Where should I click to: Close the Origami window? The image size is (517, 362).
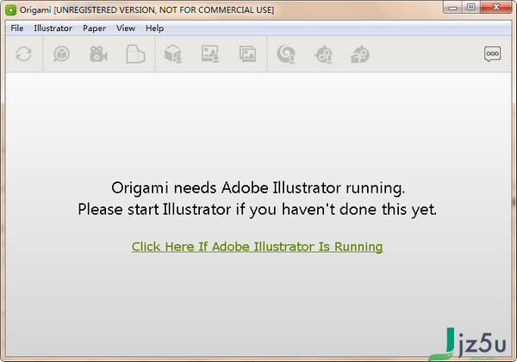(x=496, y=7)
